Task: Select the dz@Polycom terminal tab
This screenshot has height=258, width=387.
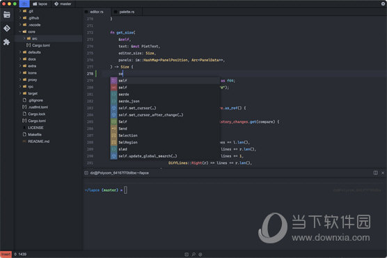Action: click(120, 173)
